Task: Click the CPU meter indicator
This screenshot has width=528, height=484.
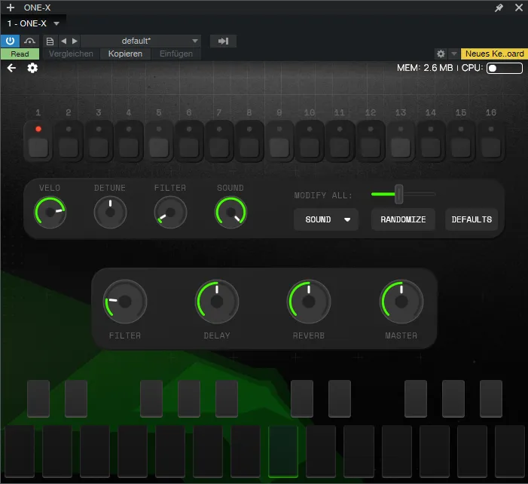Action: 505,68
